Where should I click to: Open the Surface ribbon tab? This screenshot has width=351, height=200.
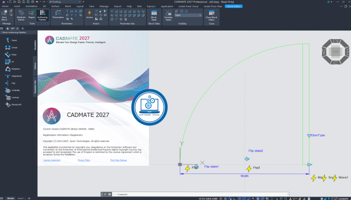55,6
